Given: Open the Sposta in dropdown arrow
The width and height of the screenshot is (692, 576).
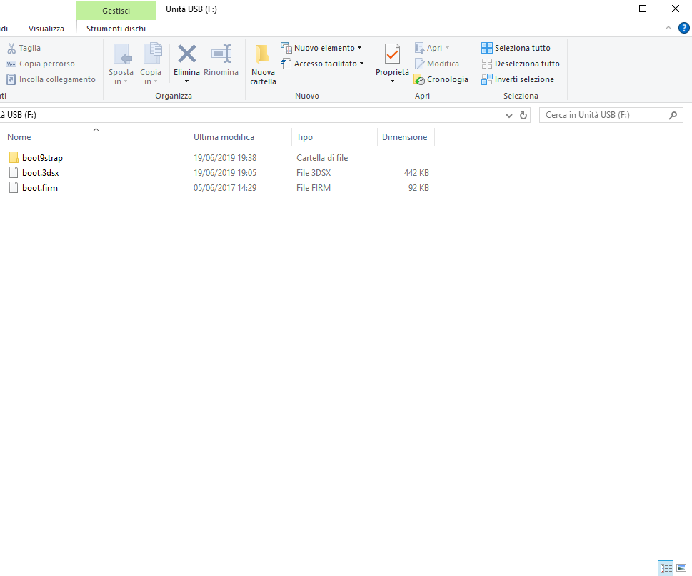Looking at the screenshot, I should pos(126,81).
